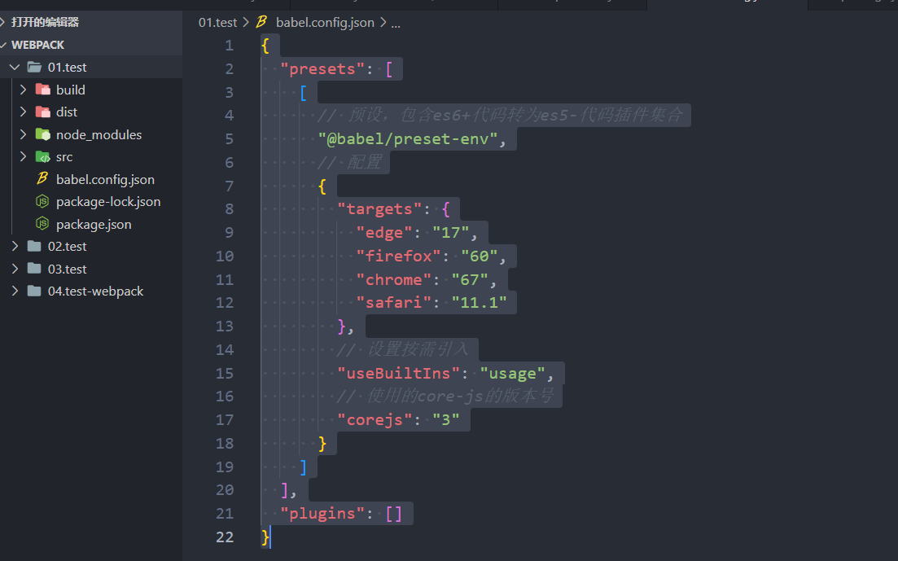Click the Node icon beside package.json
Screen dimensions: 898x561
point(42,223)
